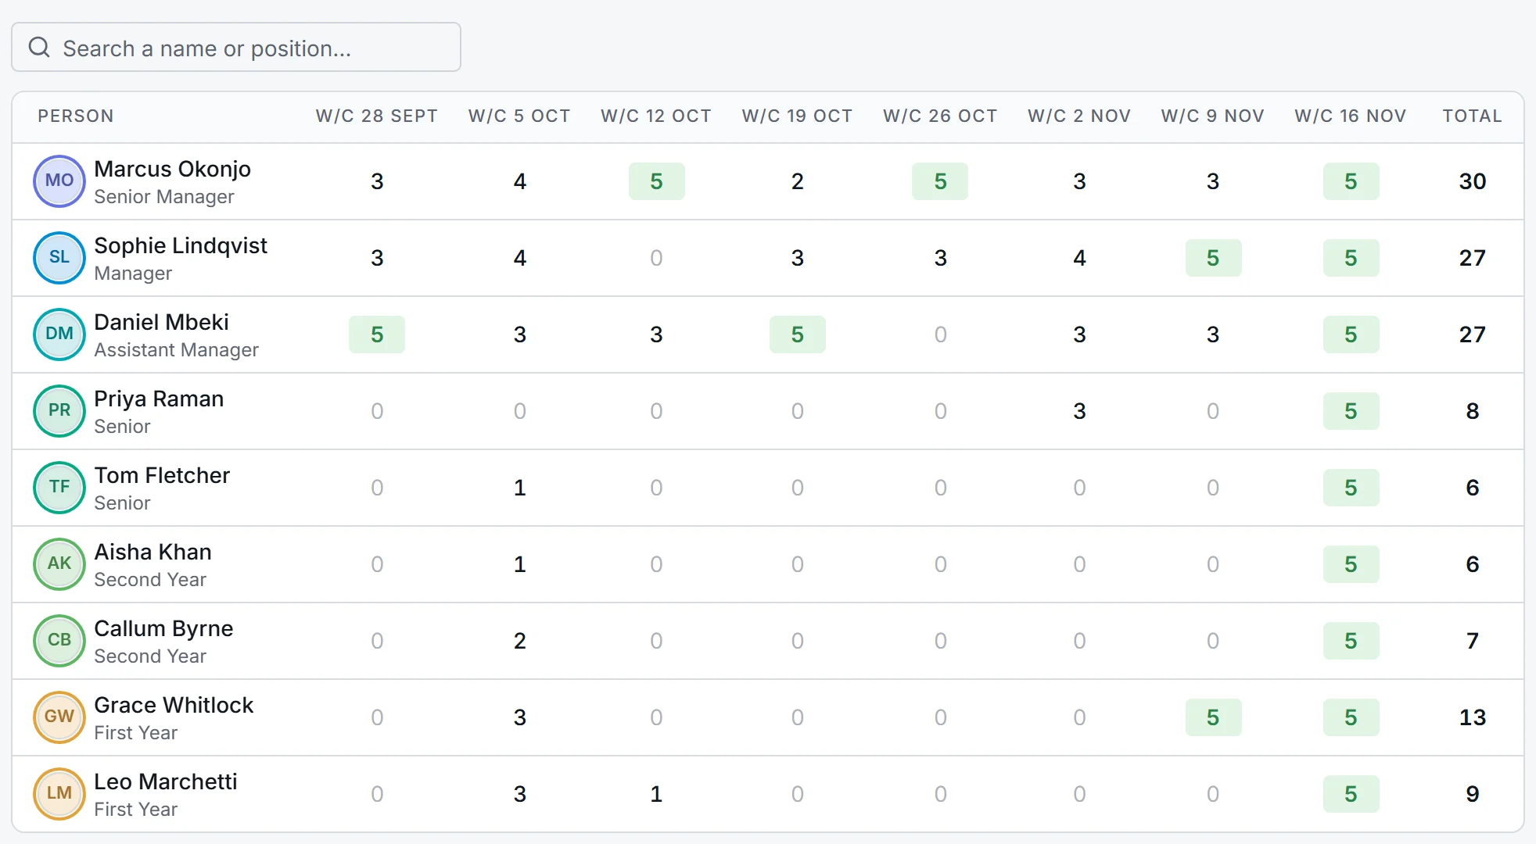This screenshot has height=844, width=1536.
Task: Select the Grace Whitlock name
Action: (174, 705)
